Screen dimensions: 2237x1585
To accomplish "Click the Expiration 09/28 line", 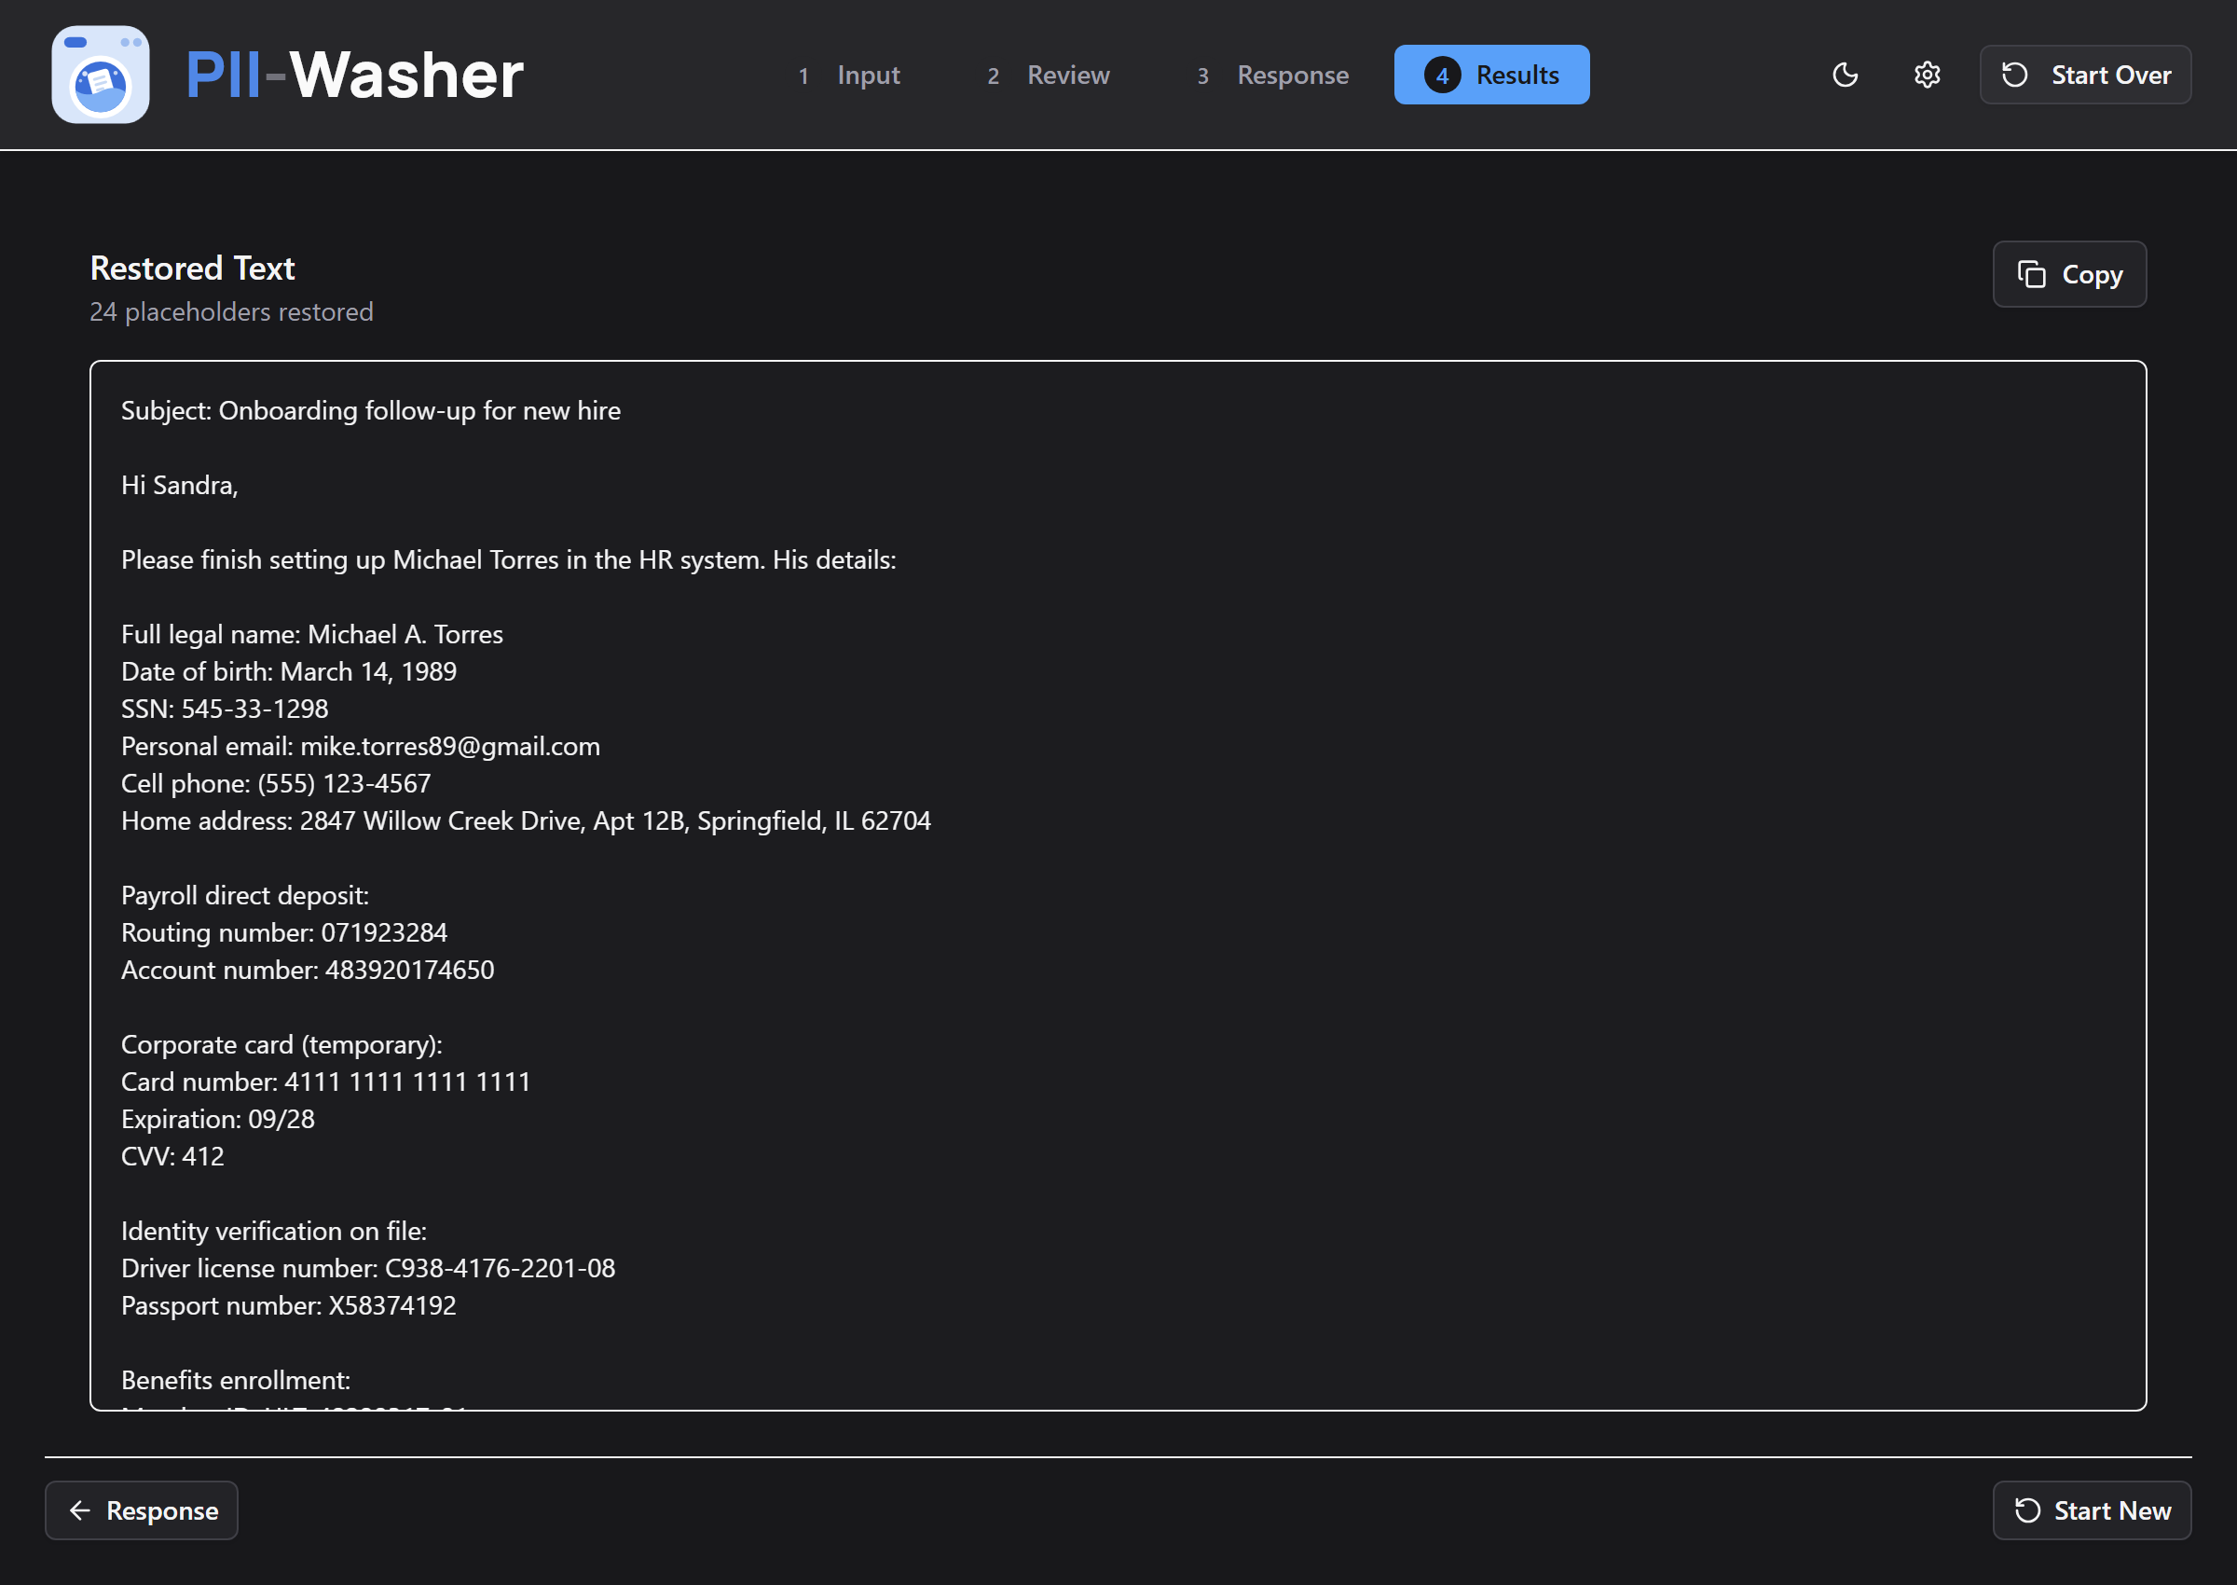I will [217, 1120].
